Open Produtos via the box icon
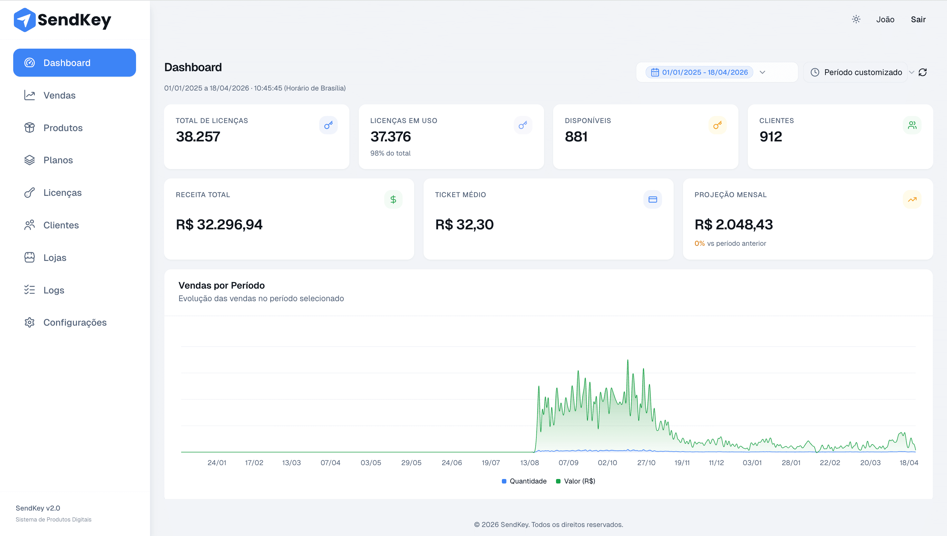Image resolution: width=947 pixels, height=536 pixels. pos(29,127)
